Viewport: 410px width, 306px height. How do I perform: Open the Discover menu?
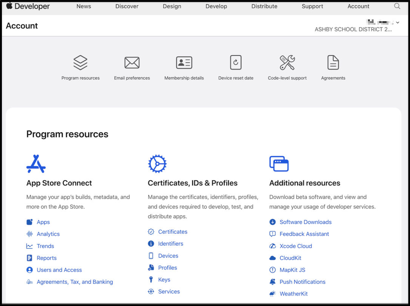(127, 6)
